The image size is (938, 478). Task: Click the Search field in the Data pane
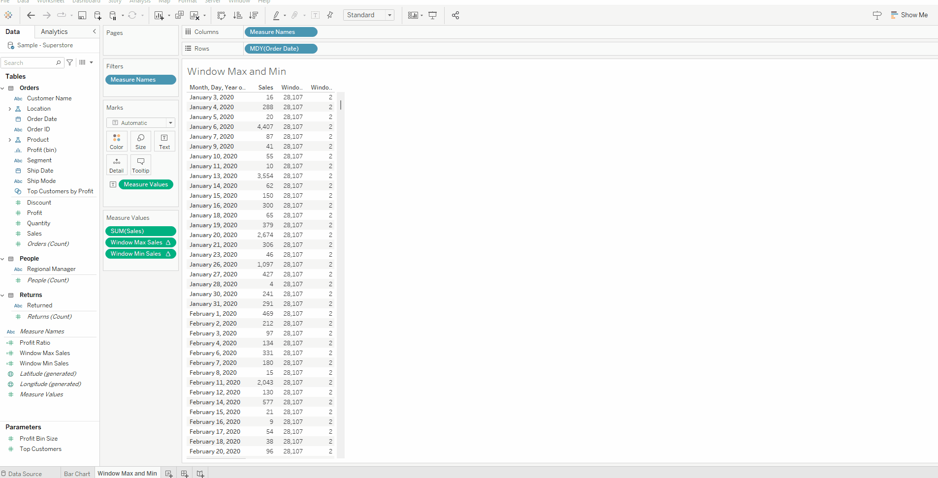click(30, 62)
